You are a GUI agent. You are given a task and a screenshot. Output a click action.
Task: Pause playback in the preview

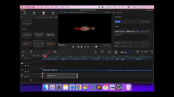coord(73,47)
